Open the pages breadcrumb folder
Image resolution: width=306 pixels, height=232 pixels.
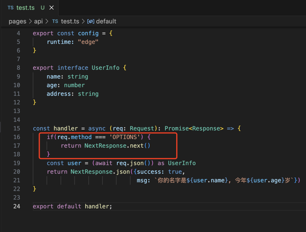(17, 21)
